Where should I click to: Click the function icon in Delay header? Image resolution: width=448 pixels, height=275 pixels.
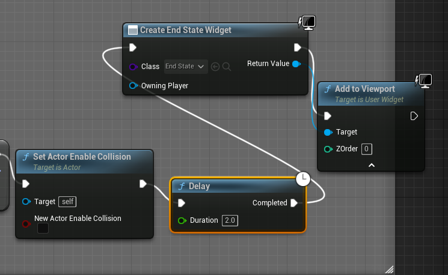182,186
